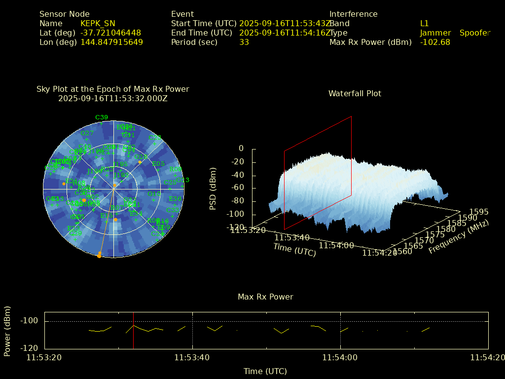The width and height of the screenshot is (505, 379).
Task: Click orange marker at sky plot bottom edge
Action: [x=100, y=255]
